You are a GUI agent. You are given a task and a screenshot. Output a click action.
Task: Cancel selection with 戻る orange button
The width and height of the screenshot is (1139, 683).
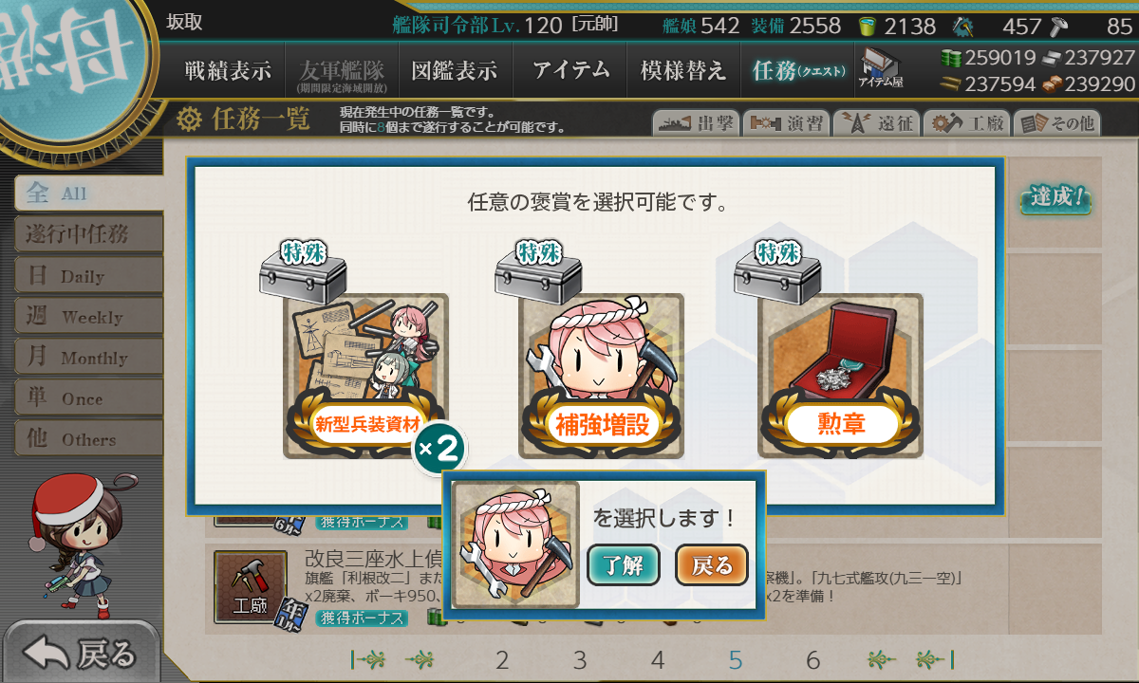click(712, 565)
